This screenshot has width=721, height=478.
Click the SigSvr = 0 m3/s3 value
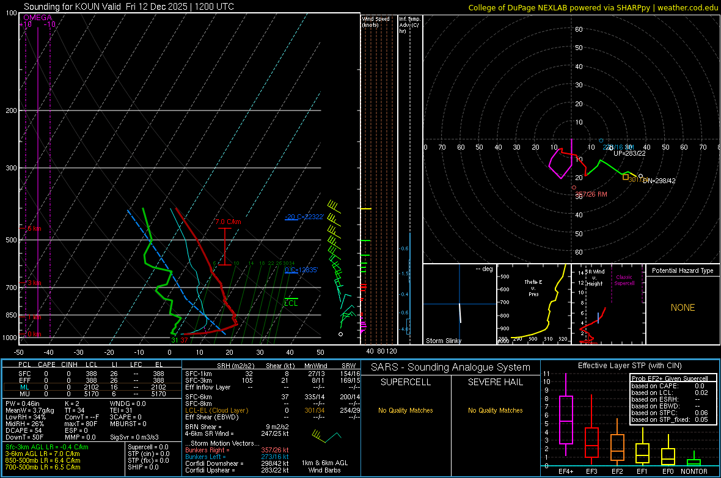coord(134,438)
